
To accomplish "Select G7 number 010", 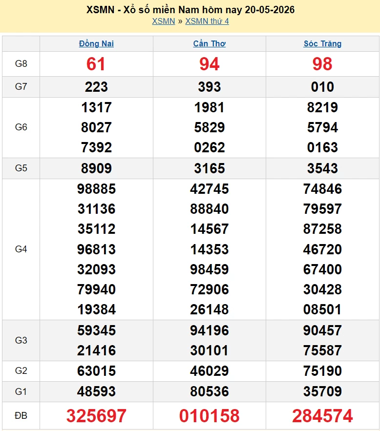I will coord(322,87).
